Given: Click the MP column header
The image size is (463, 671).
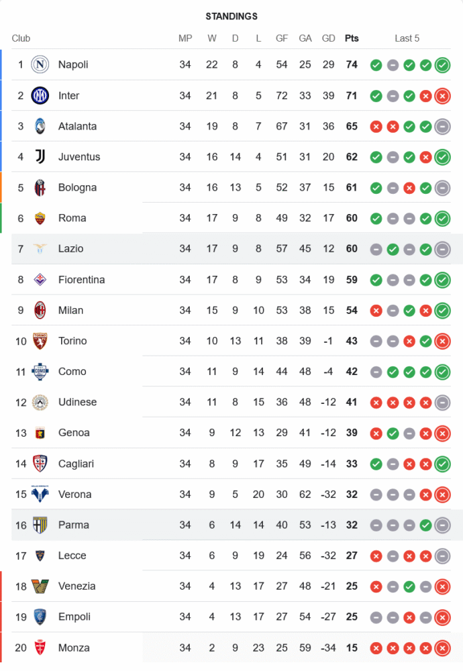Looking at the screenshot, I should click(185, 38).
